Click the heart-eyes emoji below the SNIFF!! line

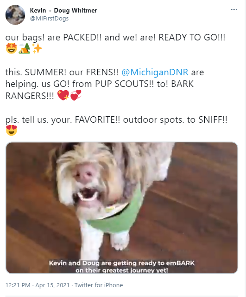11,130
